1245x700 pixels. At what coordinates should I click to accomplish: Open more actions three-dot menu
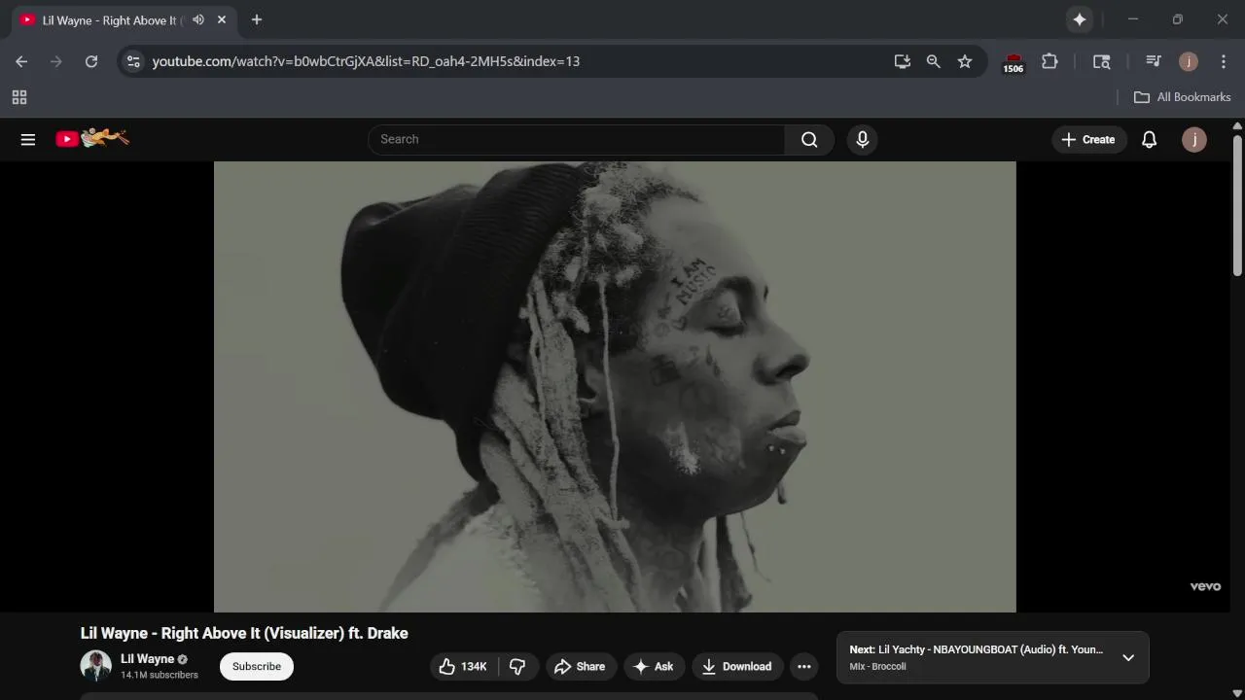pos(803,666)
